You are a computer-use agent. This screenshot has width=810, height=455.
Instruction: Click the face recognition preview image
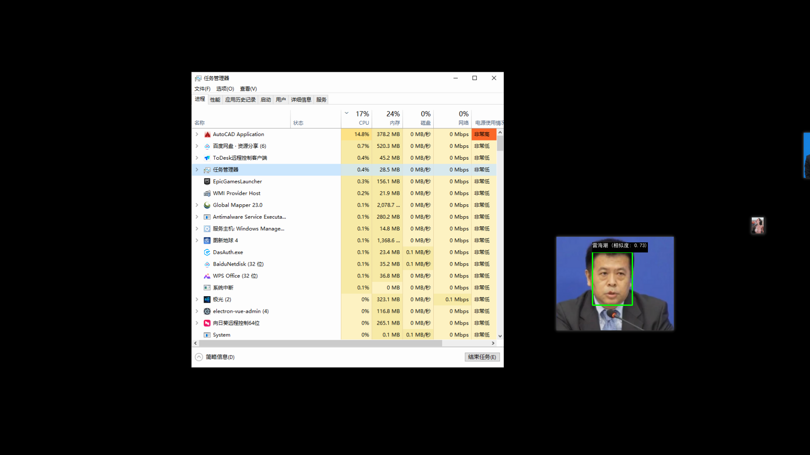[615, 283]
